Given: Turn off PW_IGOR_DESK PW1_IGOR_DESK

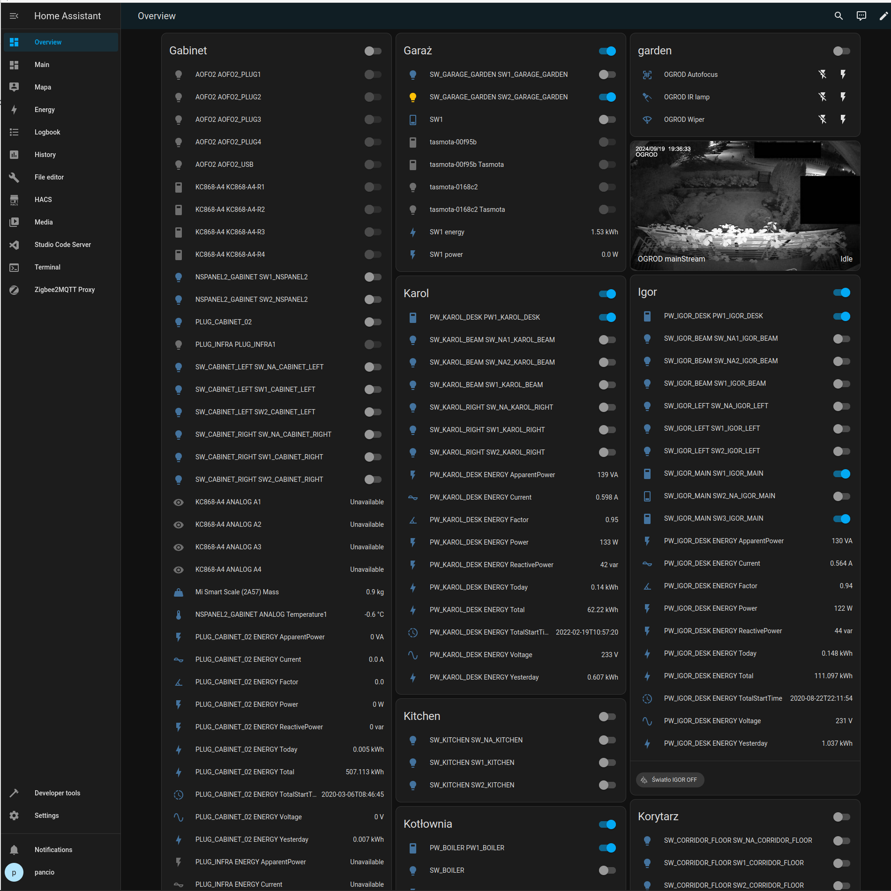Looking at the screenshot, I should click(841, 316).
